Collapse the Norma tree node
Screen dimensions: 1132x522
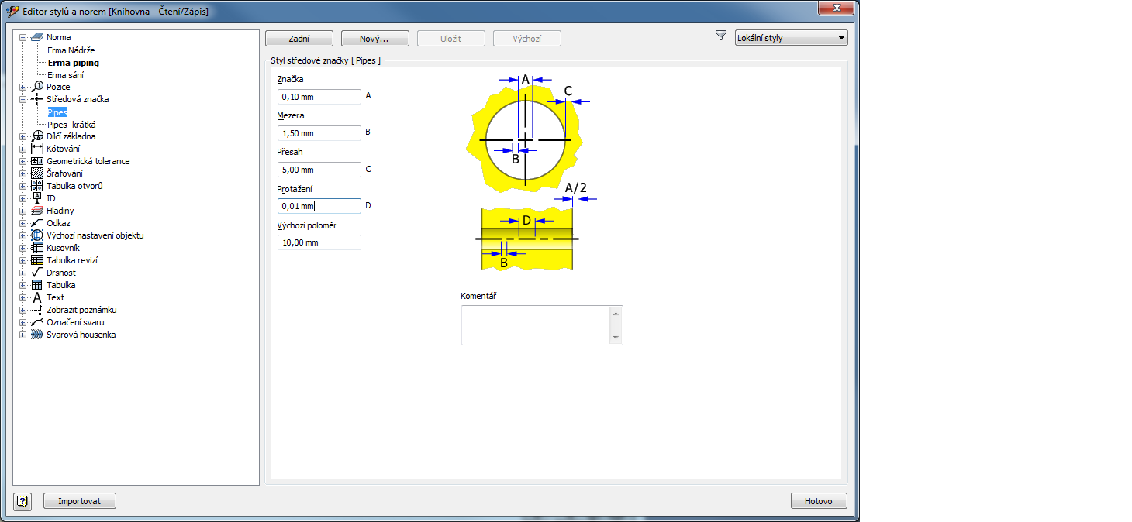(x=23, y=37)
